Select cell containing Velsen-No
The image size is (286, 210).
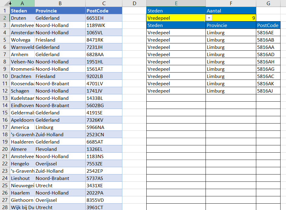tap(22, 62)
